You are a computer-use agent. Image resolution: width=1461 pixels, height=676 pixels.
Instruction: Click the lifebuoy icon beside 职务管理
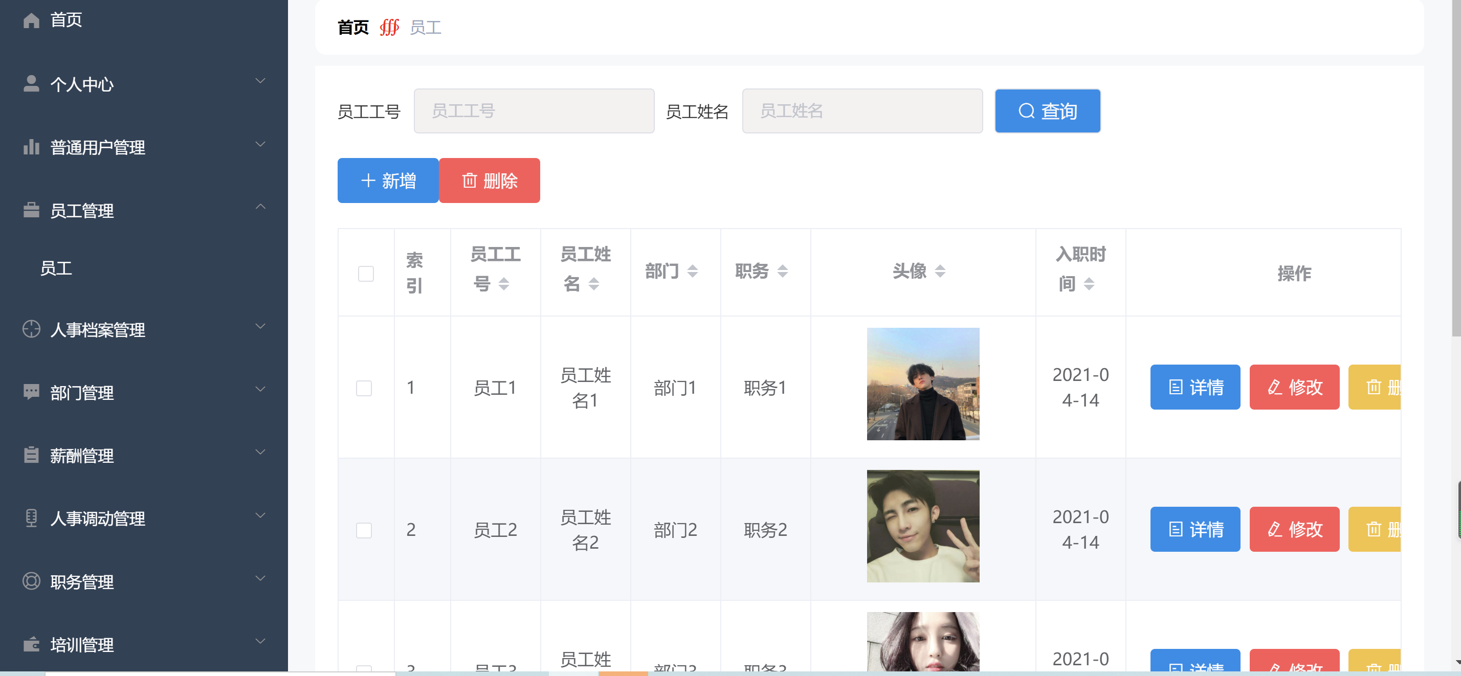pos(31,581)
